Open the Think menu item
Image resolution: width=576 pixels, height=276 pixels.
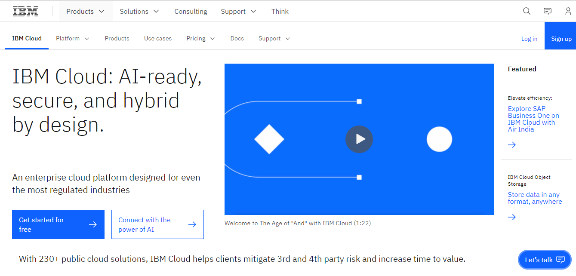[x=280, y=12]
